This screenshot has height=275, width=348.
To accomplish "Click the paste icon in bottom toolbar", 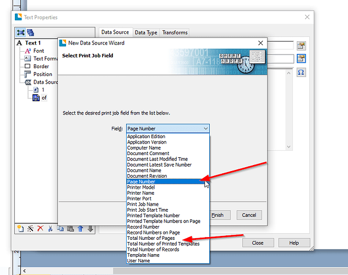I will [70, 229].
